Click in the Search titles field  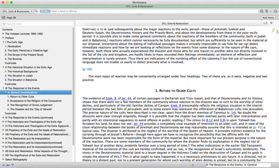coord(38,24)
